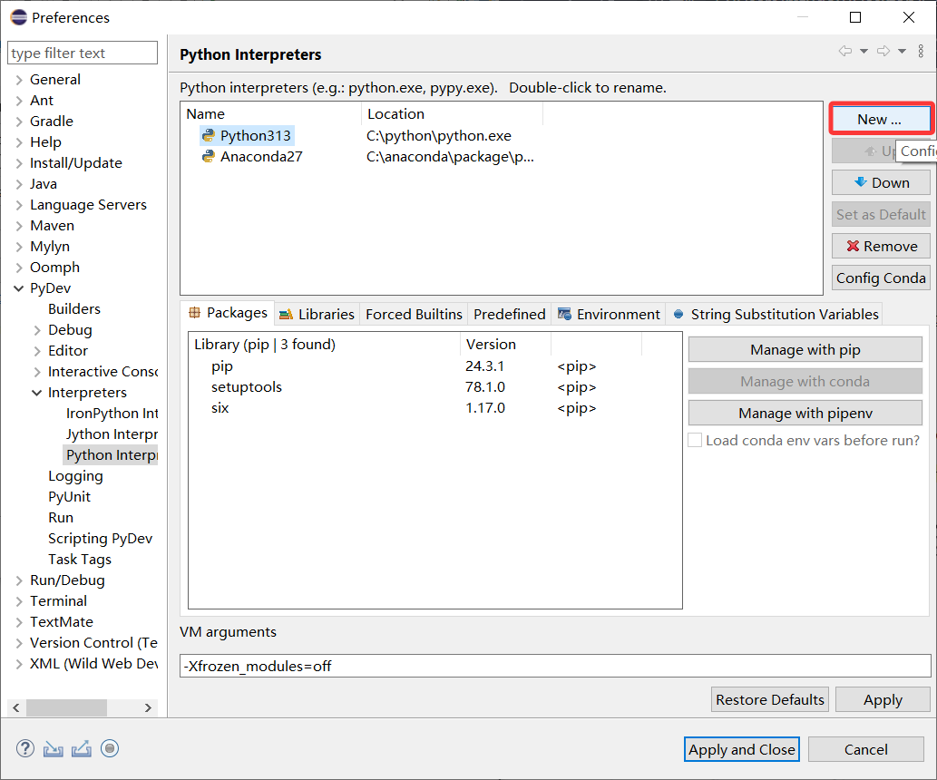Image resolution: width=937 pixels, height=780 pixels.
Task: Switch to the Environment tab
Action: point(609,315)
